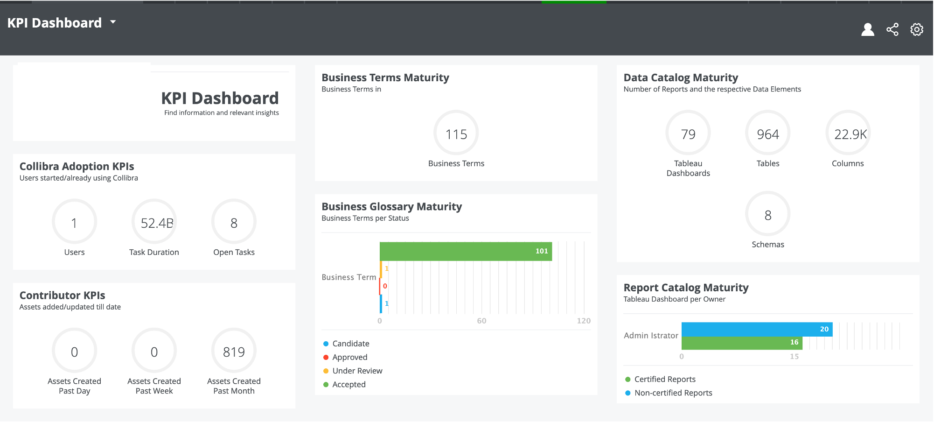The height and width of the screenshot is (422, 934).
Task: Toggle the Approved legend entry
Action: tap(345, 357)
